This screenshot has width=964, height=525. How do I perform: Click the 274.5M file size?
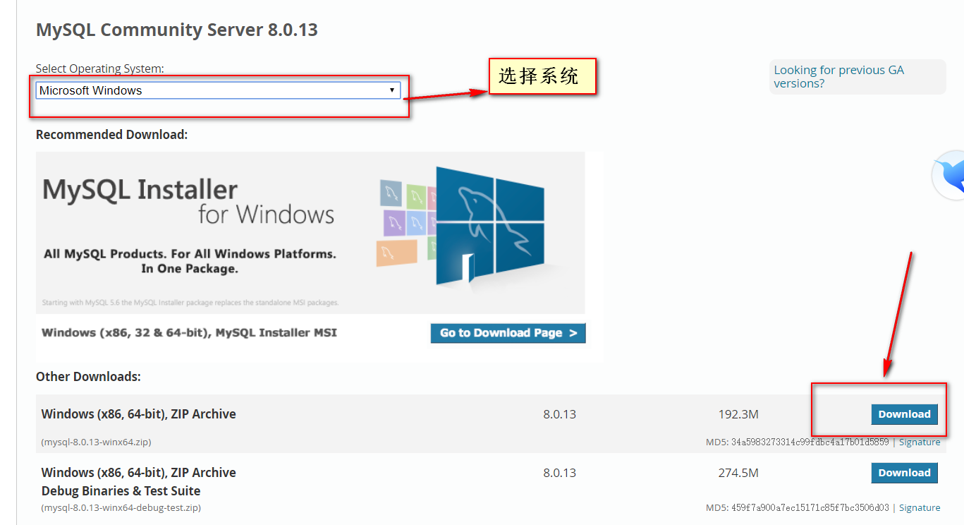coord(738,473)
